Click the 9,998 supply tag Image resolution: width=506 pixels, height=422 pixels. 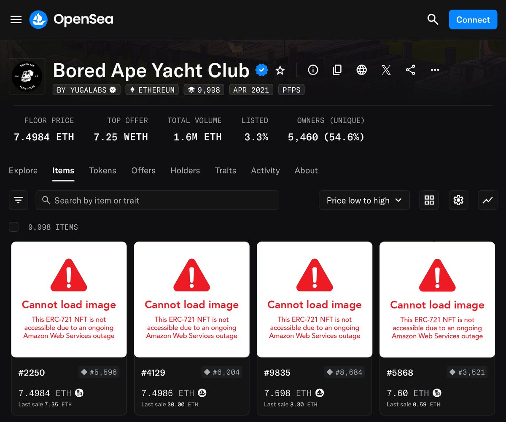(204, 90)
